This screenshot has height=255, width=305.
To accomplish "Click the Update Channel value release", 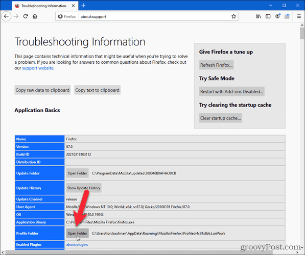I will (x=72, y=199).
